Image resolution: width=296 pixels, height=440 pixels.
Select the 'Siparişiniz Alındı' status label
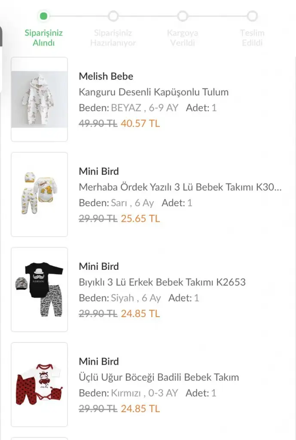(x=43, y=38)
